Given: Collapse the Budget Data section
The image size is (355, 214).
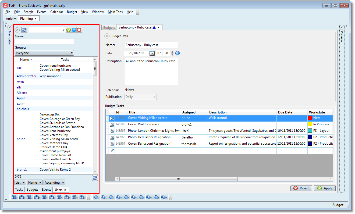Looking at the screenshot, I should pyautogui.click(x=107, y=36).
